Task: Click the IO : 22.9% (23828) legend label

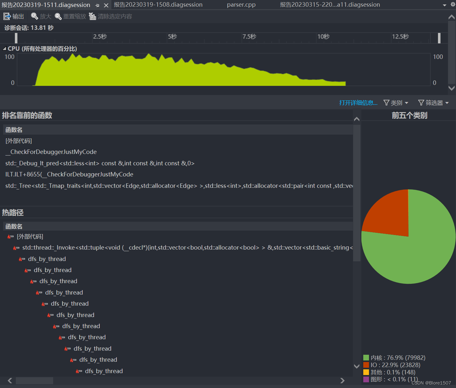Action: coord(396,365)
